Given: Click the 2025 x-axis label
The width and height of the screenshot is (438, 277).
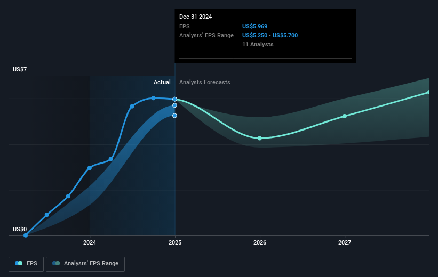Looking at the screenshot, I should pos(175,242).
